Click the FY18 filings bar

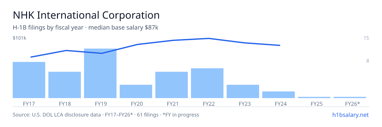coord(65,85)
